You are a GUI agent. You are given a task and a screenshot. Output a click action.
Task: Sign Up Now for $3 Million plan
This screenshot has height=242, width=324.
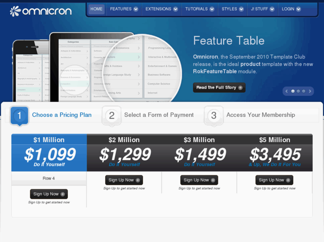[x=199, y=180]
